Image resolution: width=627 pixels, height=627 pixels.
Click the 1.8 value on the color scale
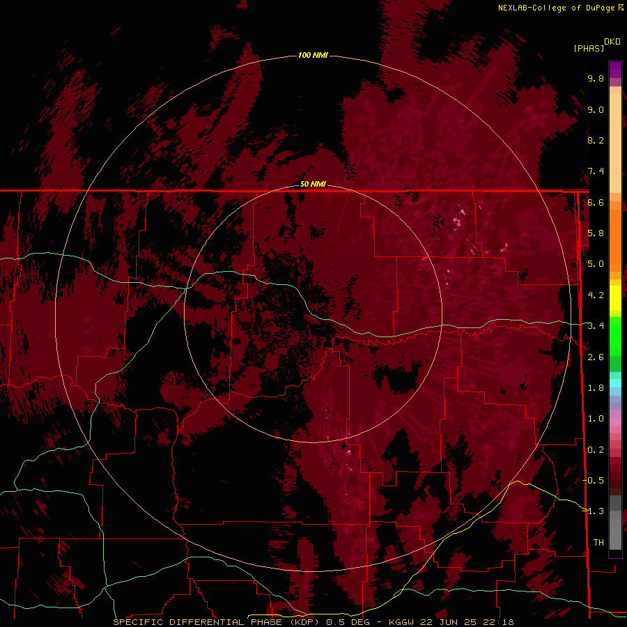tap(596, 388)
